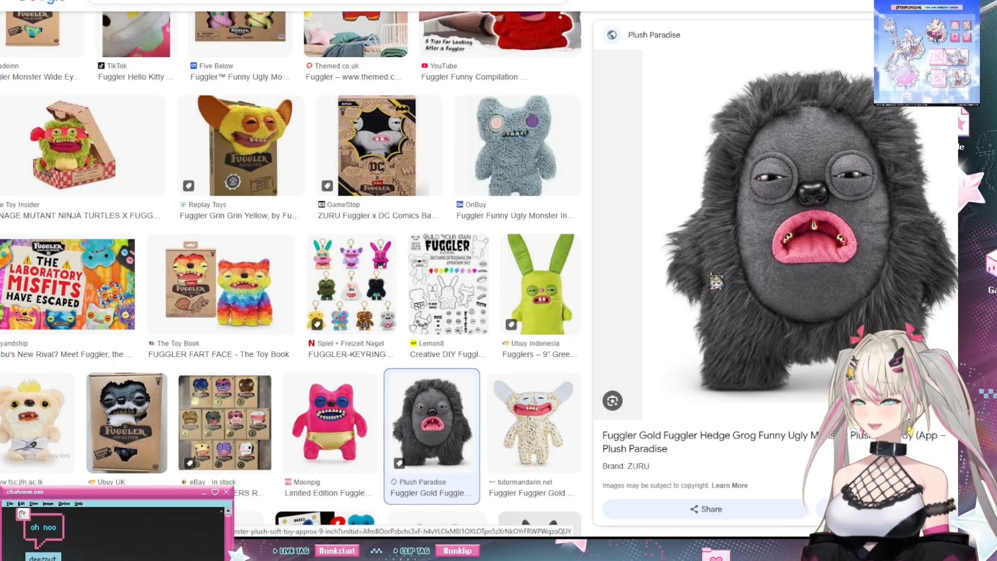
Task: Click the globe icon beside Plush Paradise header
Action: tap(612, 35)
